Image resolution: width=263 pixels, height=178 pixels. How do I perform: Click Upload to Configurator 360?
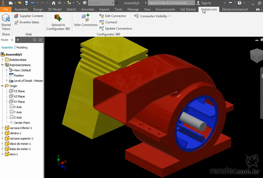[58, 22]
